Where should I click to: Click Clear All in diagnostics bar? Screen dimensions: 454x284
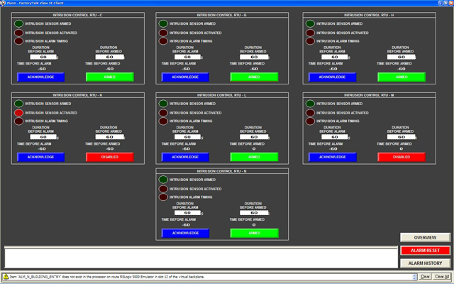tap(442, 276)
